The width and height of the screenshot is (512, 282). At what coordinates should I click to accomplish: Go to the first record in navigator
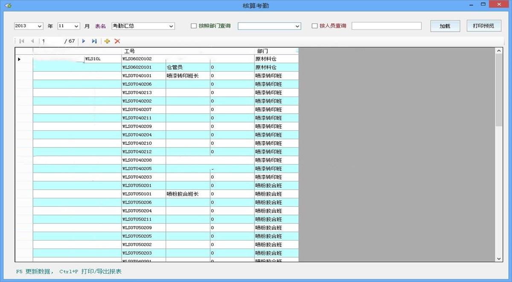[x=21, y=41]
